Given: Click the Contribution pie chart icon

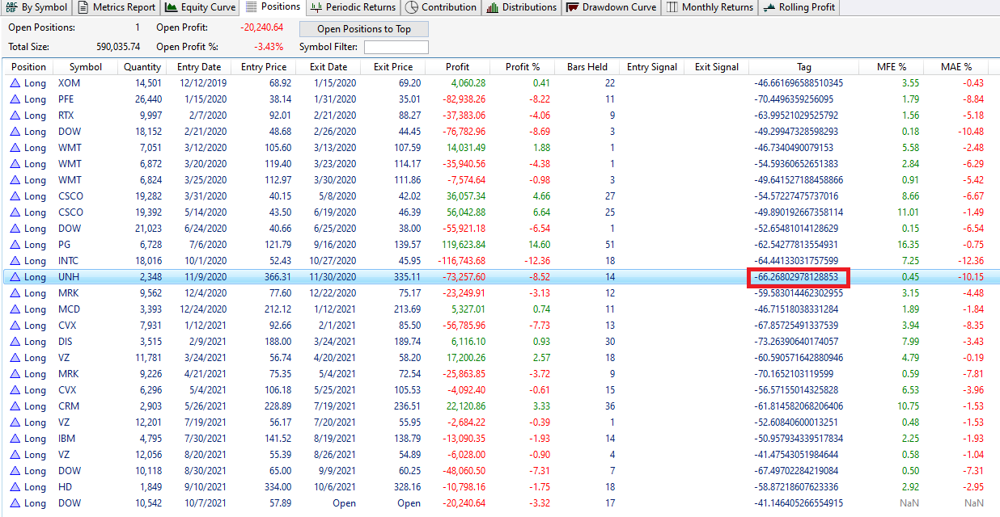Looking at the screenshot, I should [411, 7].
